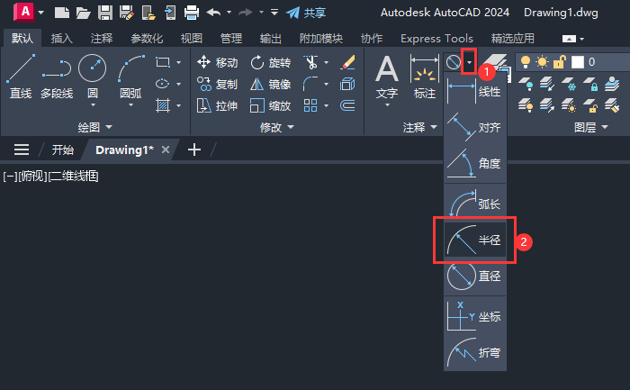Choose Jogged (折弯) dimension from the list
Viewport: 630px width, 390px height.
click(x=475, y=352)
